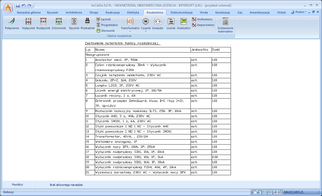Insert an Ochronnik surge protector
Viewport: 322px width, 196px height.
(x=59, y=24)
